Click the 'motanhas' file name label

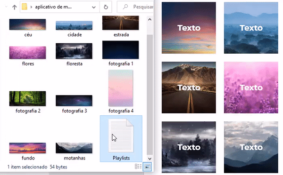(75, 158)
